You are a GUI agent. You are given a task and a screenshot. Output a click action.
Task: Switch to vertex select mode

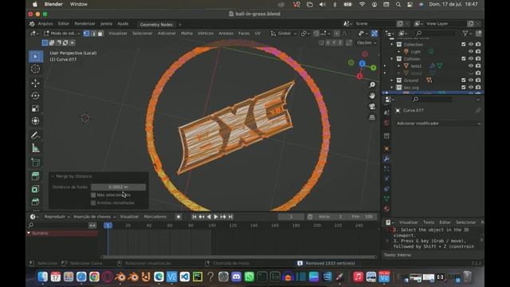pos(87,33)
